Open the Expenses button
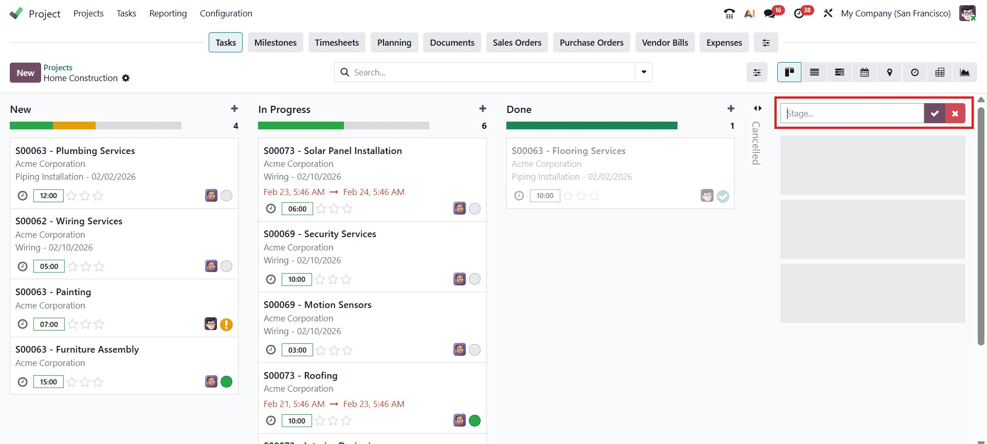 (724, 43)
